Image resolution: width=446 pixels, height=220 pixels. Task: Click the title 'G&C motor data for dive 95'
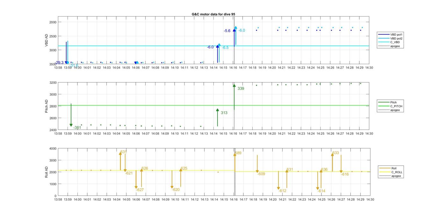[213, 14]
